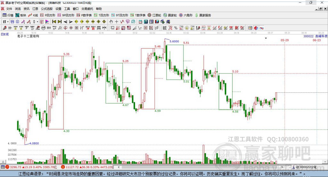Screen dimensions: 328x177
Task: Open the 板块 sector view
Action: click(20, 15)
